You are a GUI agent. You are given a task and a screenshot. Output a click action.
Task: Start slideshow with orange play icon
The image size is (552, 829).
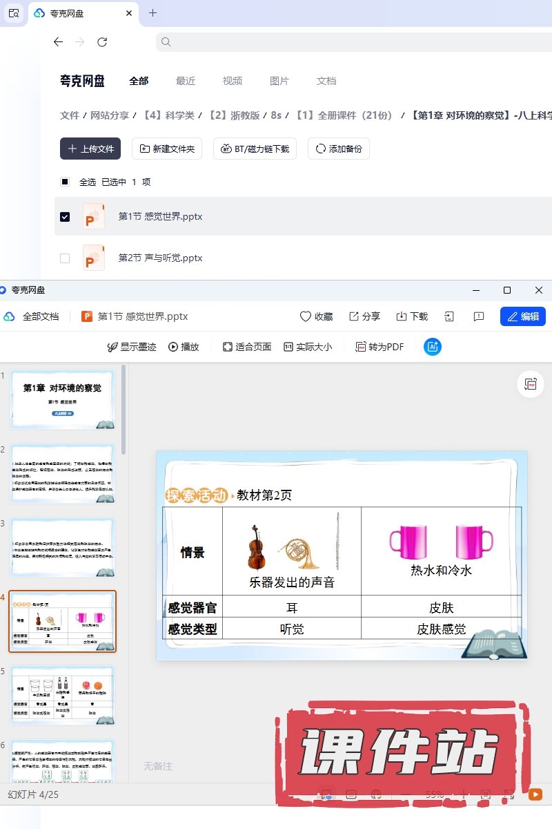[x=535, y=794]
